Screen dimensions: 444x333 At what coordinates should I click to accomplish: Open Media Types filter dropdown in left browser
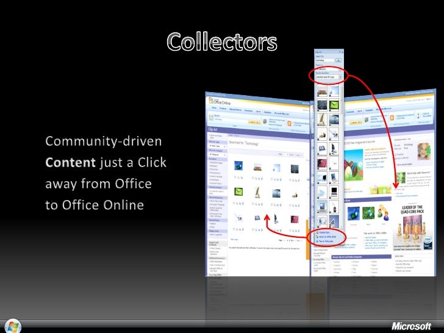218,146
